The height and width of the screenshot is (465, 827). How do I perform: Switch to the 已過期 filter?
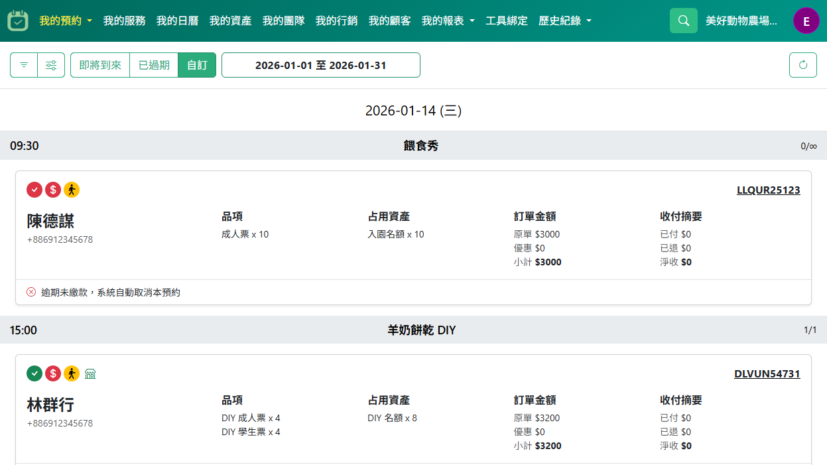click(x=153, y=64)
